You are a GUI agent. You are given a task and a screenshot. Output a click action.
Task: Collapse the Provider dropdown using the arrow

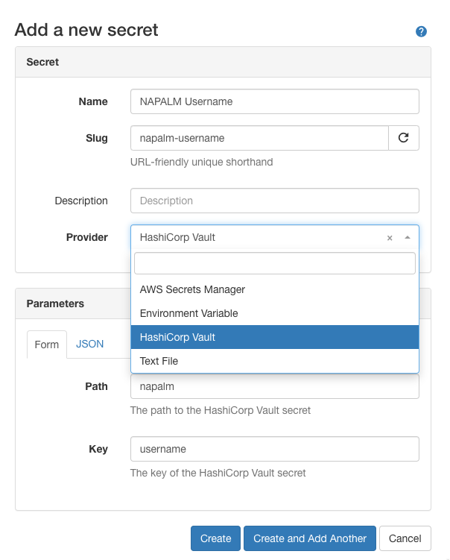(x=408, y=238)
